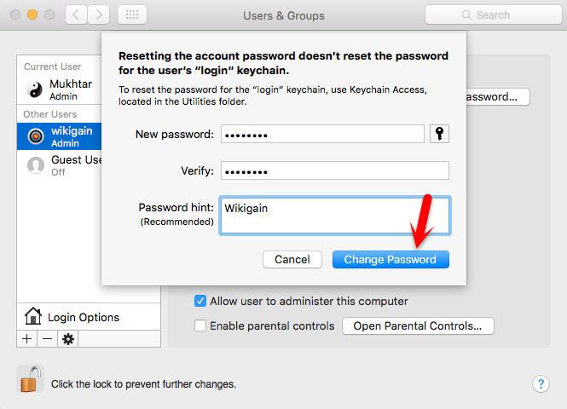The height and width of the screenshot is (409, 567).
Task: Click the Change Password button
Action: pyautogui.click(x=390, y=260)
